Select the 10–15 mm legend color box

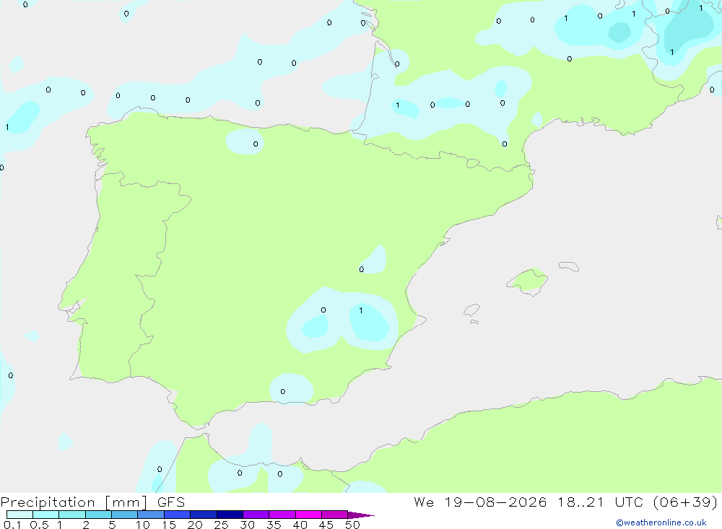pyautogui.click(x=151, y=515)
